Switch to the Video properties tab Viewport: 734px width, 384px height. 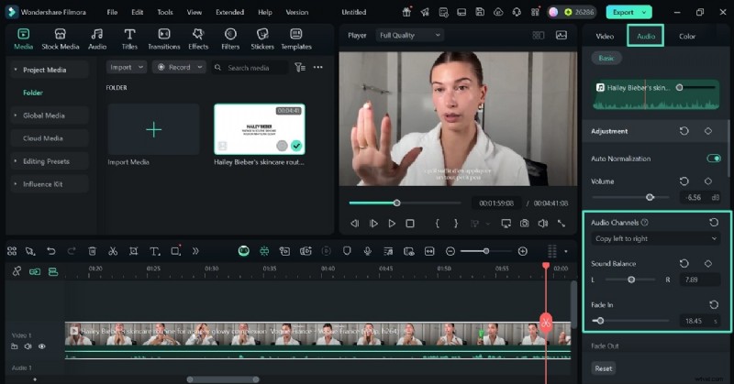[x=605, y=36]
